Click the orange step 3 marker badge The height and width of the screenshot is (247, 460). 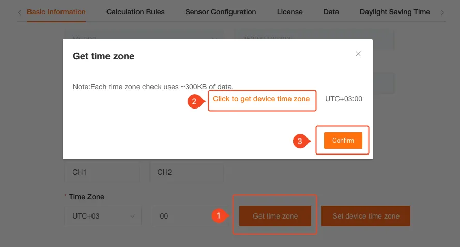point(301,141)
